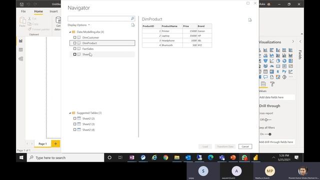Toggle the Cross-report switch on
The height and width of the screenshot is (180, 320).
tap(268, 120)
